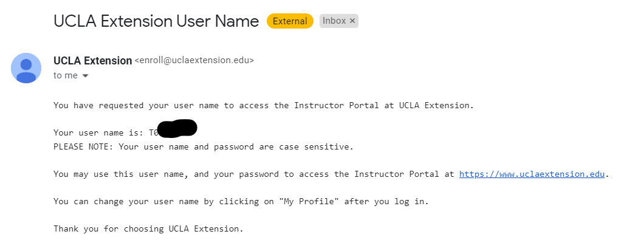Click the sender's profile avatar icon

click(26, 68)
